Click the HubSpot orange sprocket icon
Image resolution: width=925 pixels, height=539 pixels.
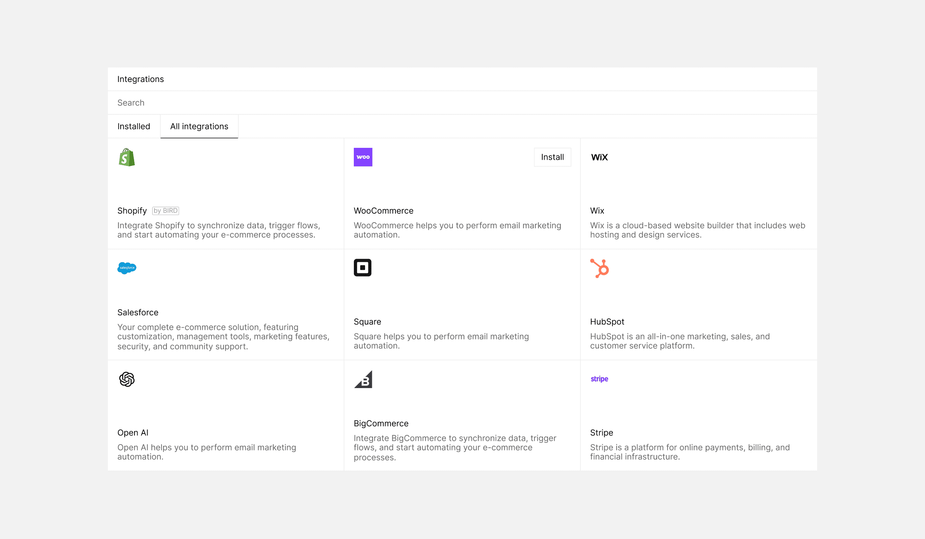pos(600,268)
